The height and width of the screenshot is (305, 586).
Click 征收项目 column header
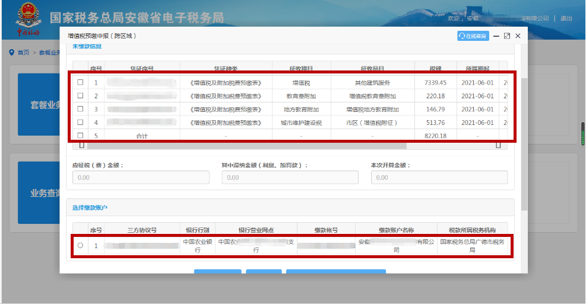(x=301, y=68)
